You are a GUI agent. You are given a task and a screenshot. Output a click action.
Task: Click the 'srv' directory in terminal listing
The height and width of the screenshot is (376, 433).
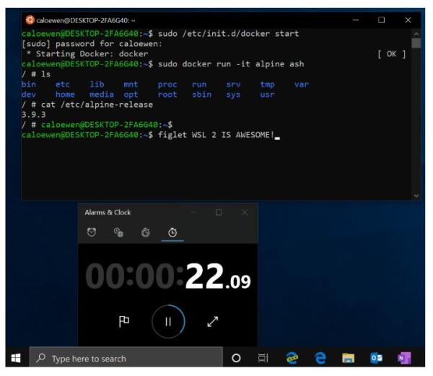(233, 84)
